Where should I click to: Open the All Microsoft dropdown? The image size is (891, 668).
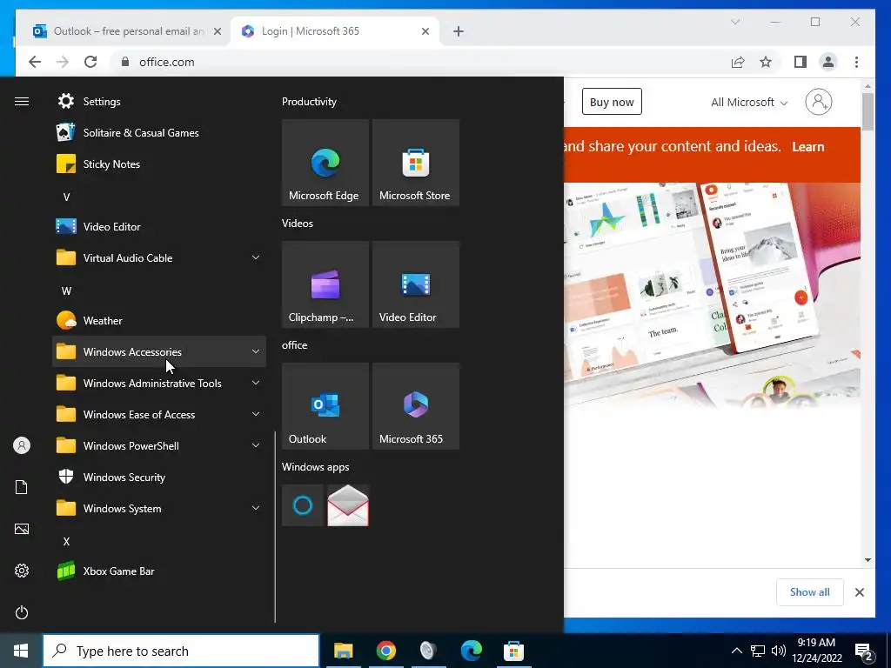tap(749, 103)
